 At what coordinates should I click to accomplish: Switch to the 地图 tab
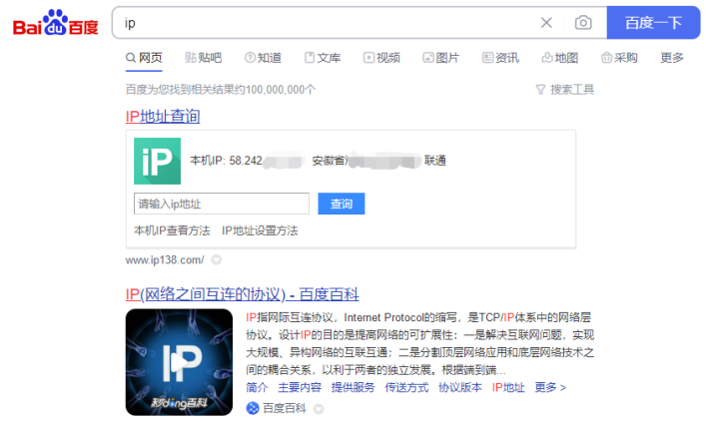(x=560, y=58)
